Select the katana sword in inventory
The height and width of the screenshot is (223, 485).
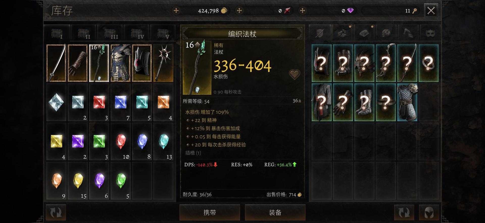click(56, 63)
